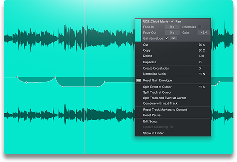Click the Reset Gain Envelope icon

pyautogui.click(x=138, y=80)
